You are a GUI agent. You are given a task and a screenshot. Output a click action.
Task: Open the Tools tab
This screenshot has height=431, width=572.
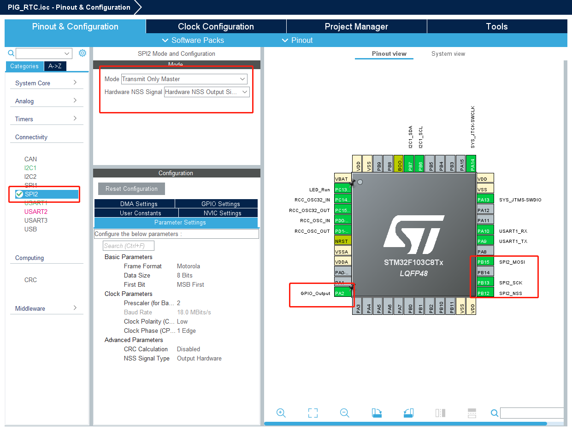497,26
